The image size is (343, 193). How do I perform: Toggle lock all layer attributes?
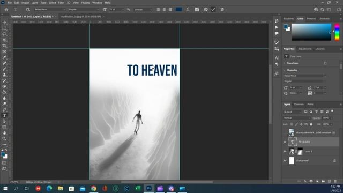(x=311, y=124)
